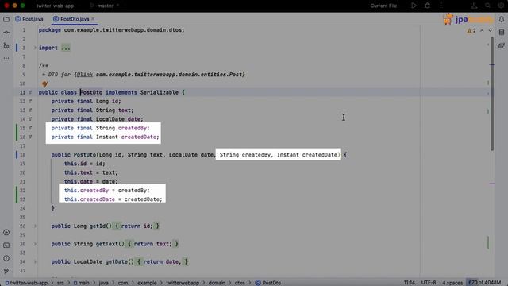Expand the folded getId method
508x286 pixels.
point(35,226)
